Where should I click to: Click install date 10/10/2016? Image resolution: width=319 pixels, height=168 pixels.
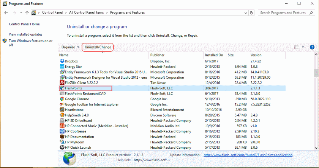[x=213, y=110]
